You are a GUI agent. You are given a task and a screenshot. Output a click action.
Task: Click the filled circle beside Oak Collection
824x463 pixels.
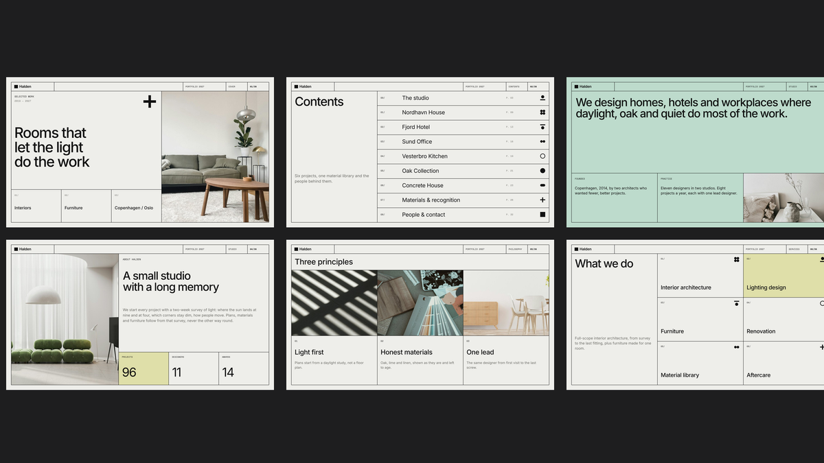point(542,171)
